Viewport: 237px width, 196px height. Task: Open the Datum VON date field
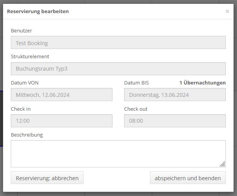(62, 95)
